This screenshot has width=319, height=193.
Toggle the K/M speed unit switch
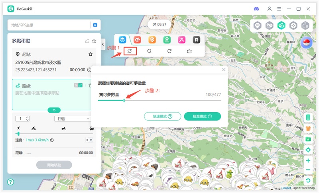89,140
